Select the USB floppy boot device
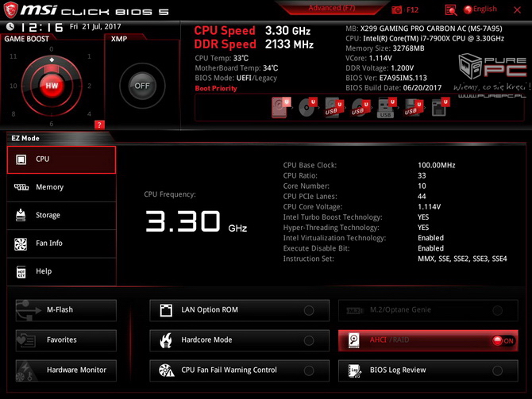Viewport: 532px width, 399px height. (x=413, y=108)
